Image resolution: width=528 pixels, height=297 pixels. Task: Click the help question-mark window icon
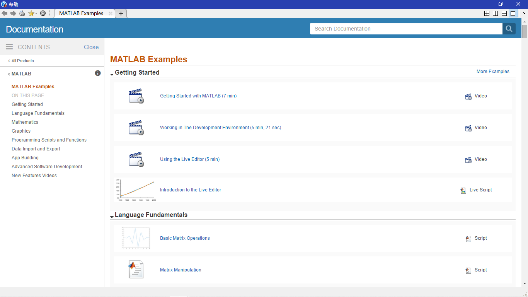(4, 4)
